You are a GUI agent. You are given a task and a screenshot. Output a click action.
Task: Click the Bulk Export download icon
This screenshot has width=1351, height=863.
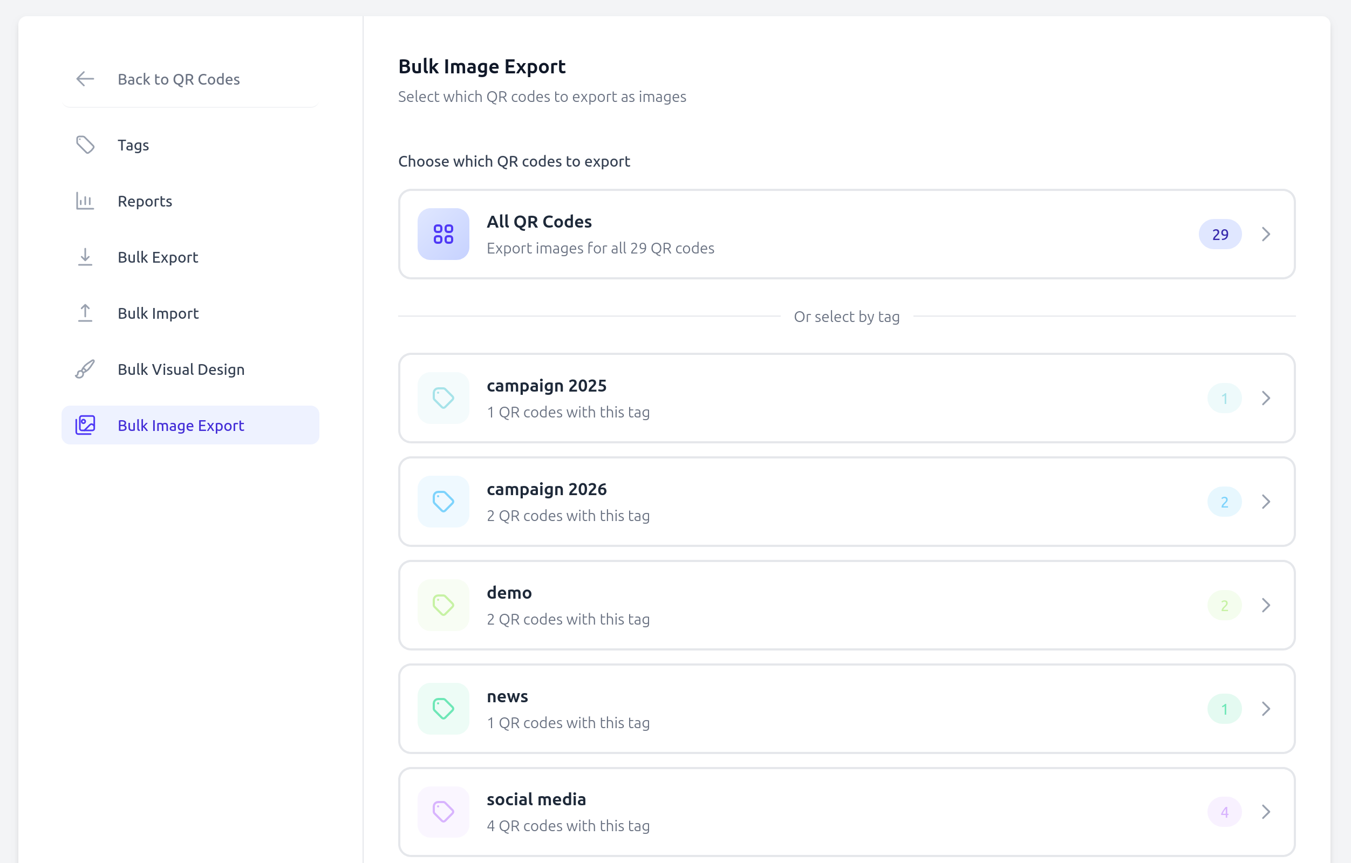85,257
